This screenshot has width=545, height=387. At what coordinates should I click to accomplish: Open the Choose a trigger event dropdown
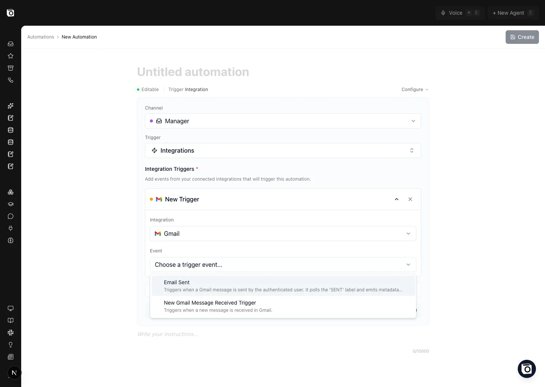(283, 265)
